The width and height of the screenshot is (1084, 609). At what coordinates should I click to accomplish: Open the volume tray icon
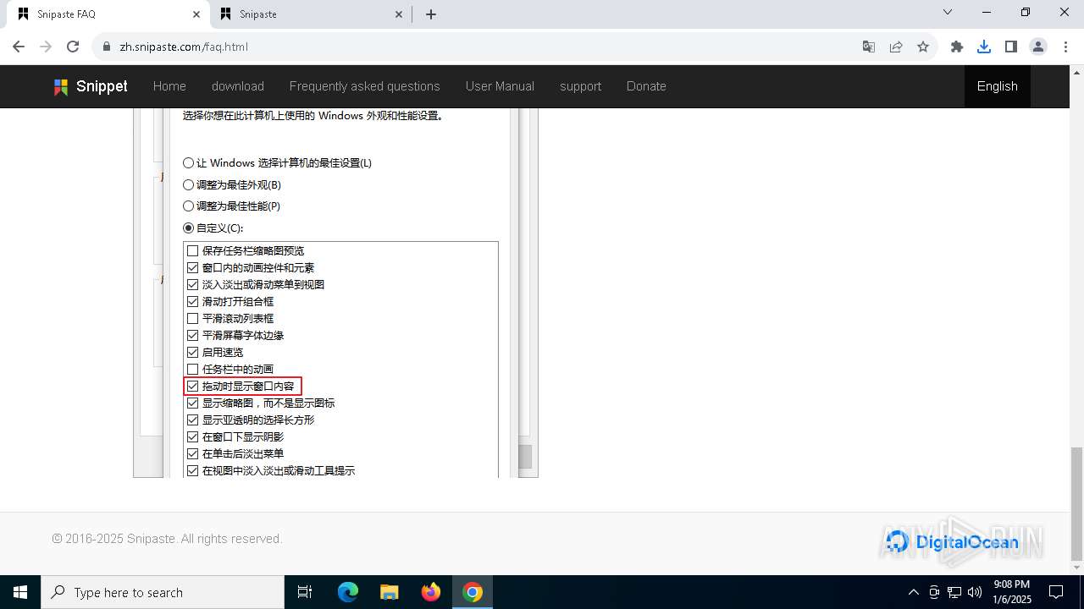tap(975, 592)
